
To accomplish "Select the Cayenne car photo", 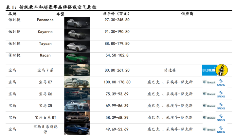I will pos(77,35).
